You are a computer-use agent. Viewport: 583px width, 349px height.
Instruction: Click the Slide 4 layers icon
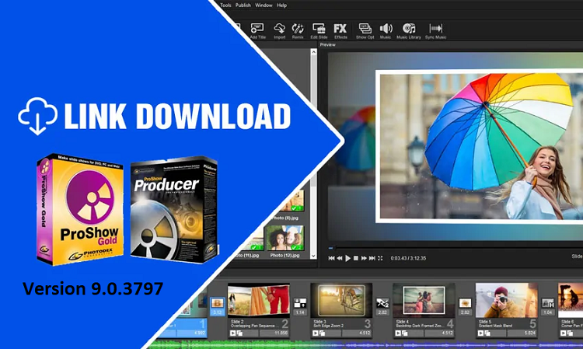point(405,333)
